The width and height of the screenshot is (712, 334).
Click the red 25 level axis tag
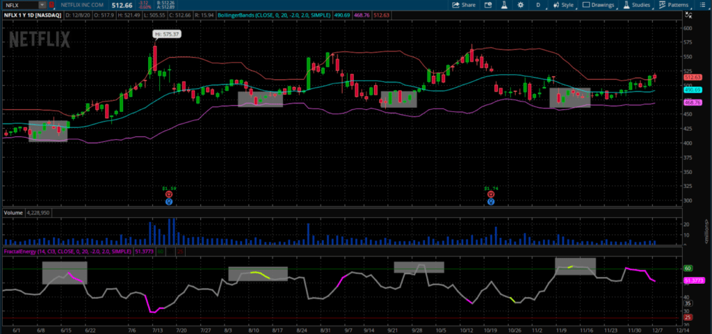pos(688,317)
